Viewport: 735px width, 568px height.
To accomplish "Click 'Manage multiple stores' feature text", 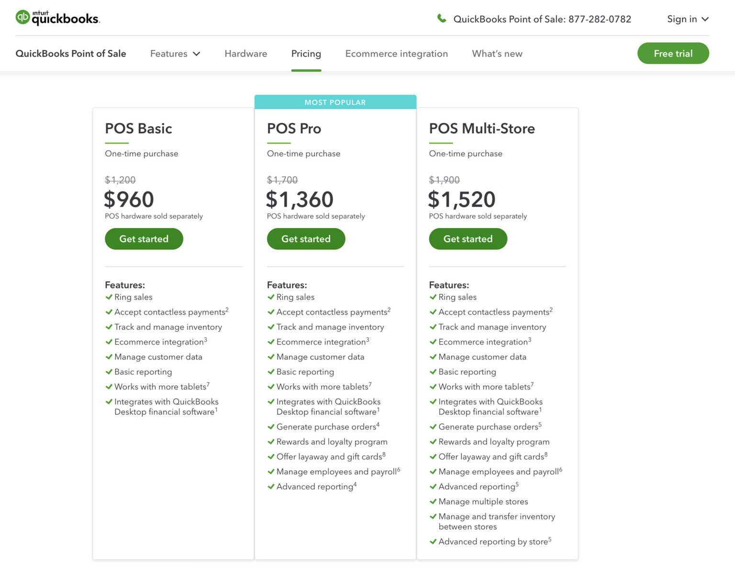I will pyautogui.click(x=483, y=501).
